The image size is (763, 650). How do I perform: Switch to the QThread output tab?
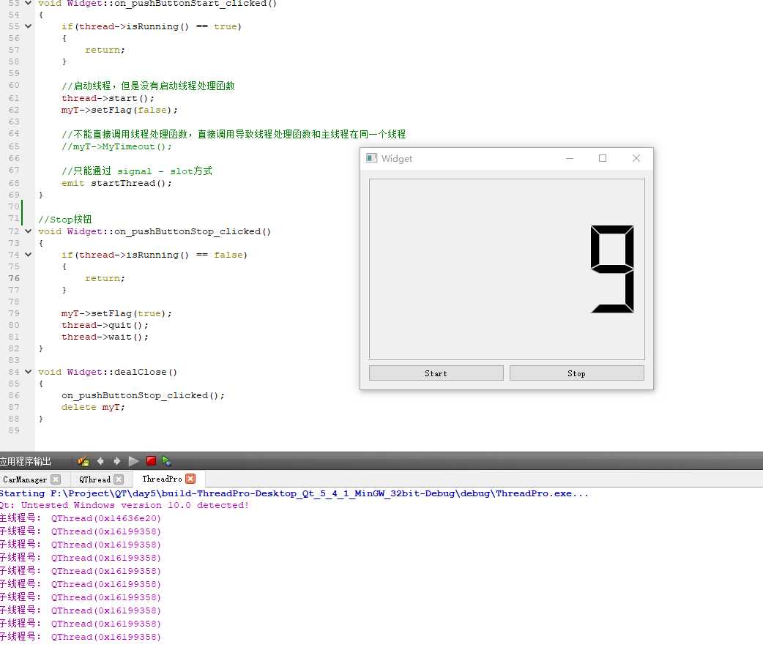pos(94,479)
